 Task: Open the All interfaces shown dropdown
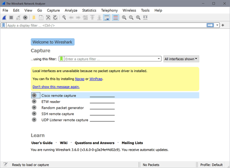click(181, 59)
